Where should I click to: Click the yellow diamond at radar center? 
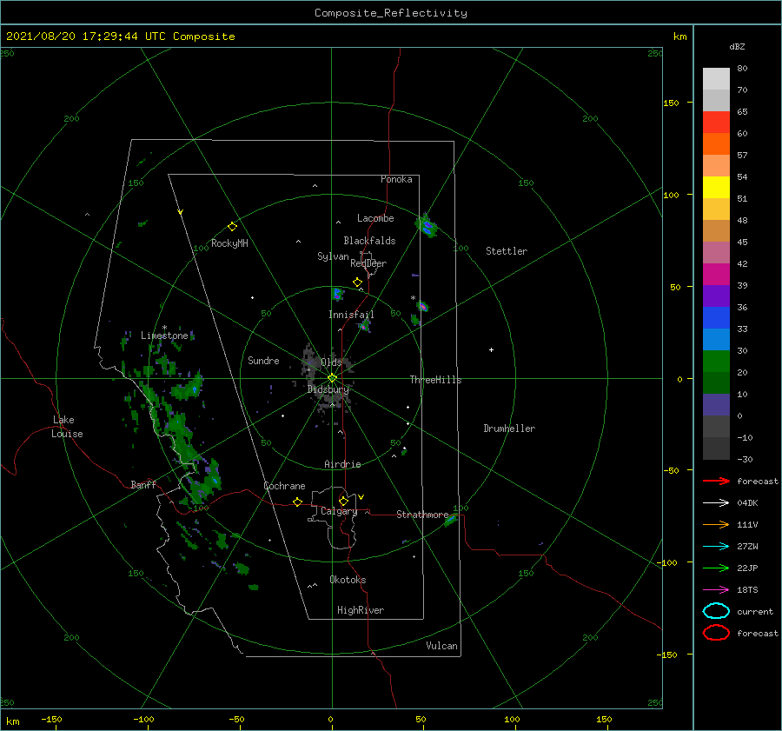point(332,378)
